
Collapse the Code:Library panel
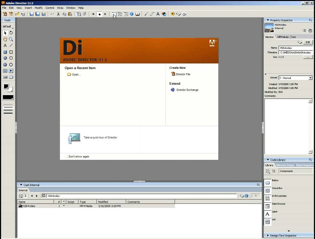tap(268, 160)
